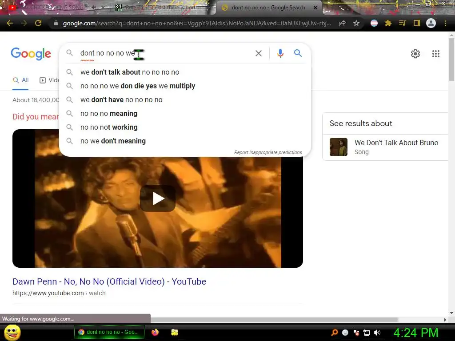This screenshot has width=455, height=341.
Task: Open the share page icon in address bar
Action: pos(342,23)
